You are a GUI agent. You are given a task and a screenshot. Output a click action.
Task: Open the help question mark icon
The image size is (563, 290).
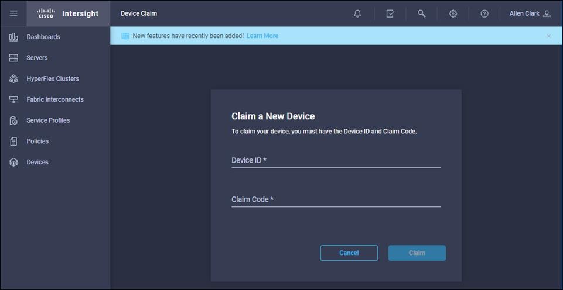484,13
